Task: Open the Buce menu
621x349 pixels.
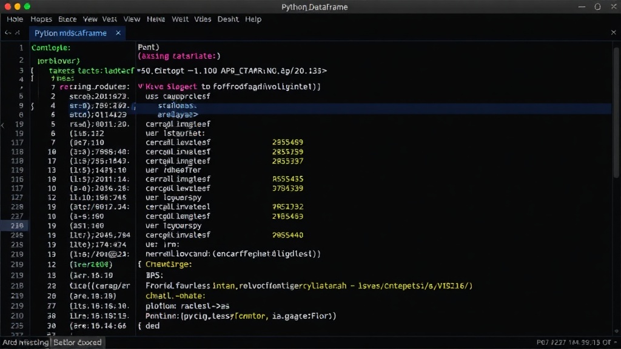Action: pos(67,19)
